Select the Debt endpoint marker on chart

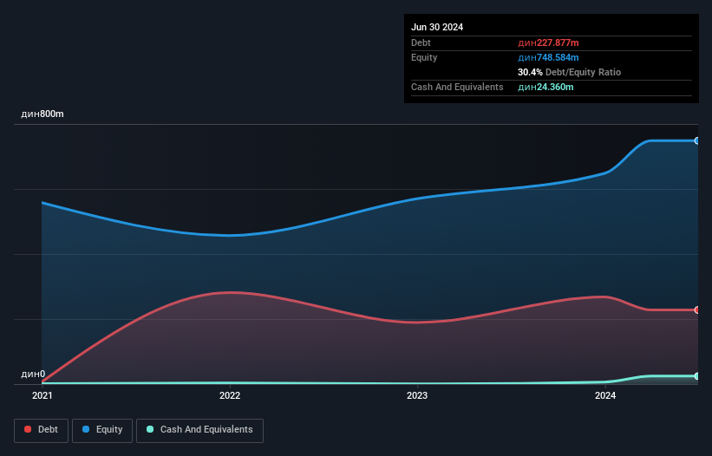pyautogui.click(x=697, y=309)
